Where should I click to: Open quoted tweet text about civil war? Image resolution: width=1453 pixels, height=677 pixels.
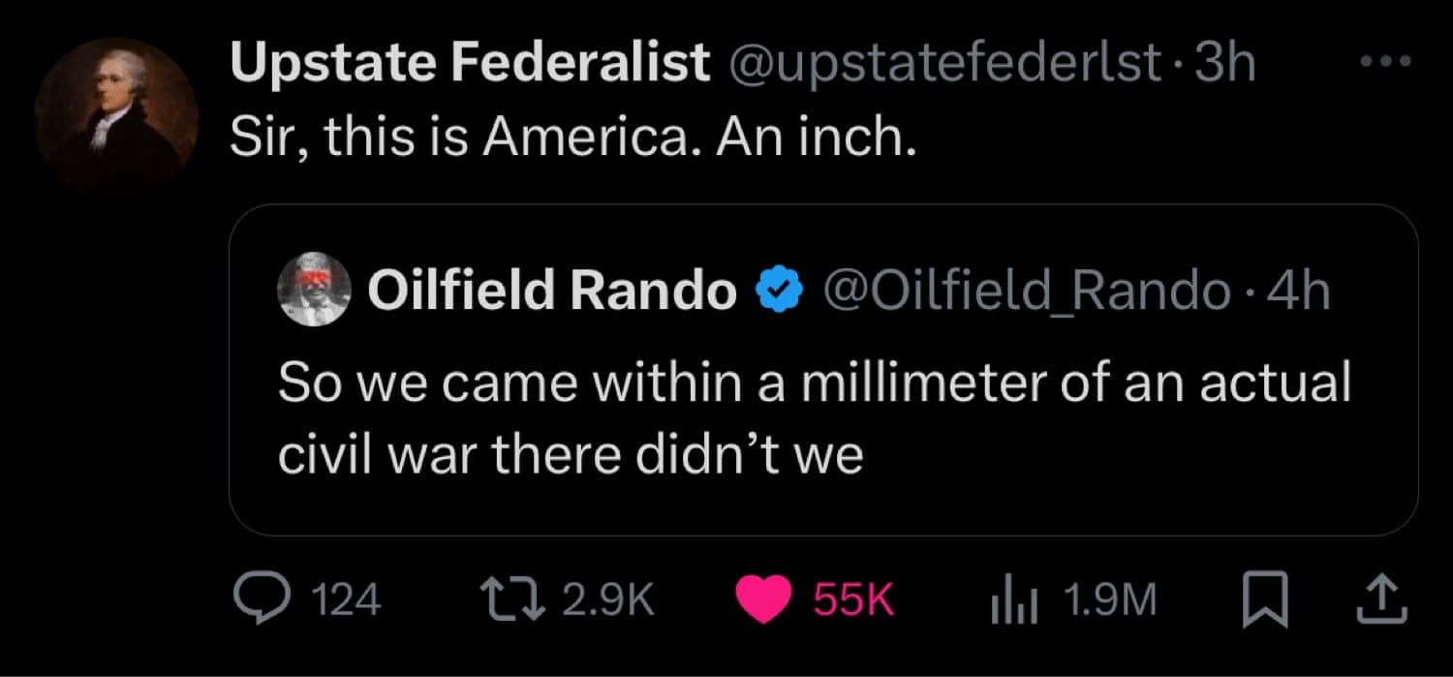pyautogui.click(x=814, y=418)
